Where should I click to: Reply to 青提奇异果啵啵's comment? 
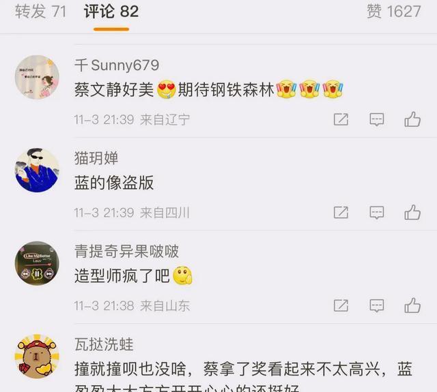pos(376,305)
